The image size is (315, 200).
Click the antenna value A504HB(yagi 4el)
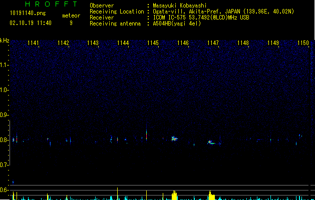(x=177, y=23)
